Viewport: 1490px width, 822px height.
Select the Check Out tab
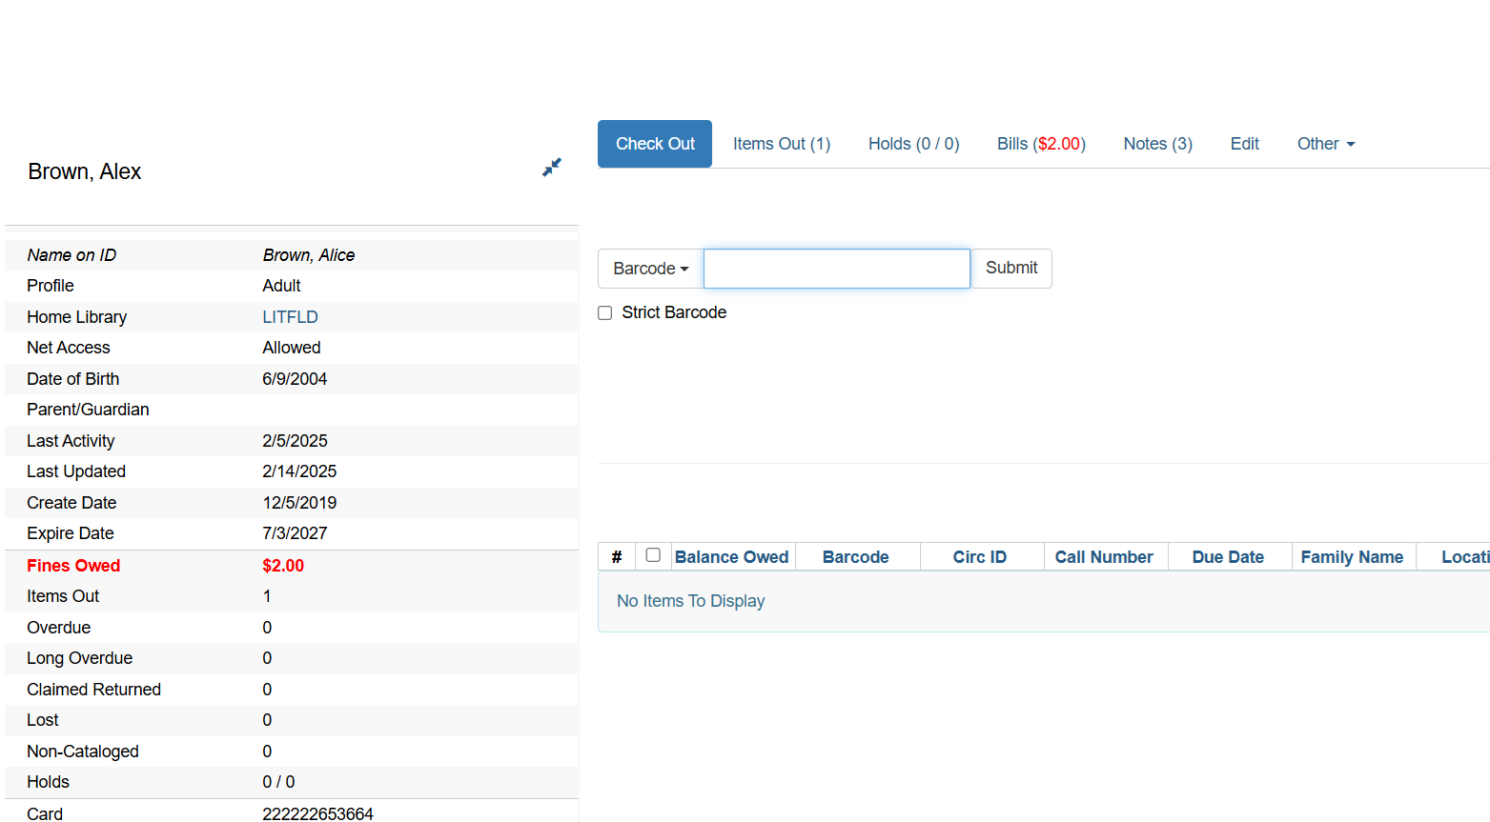(x=655, y=144)
